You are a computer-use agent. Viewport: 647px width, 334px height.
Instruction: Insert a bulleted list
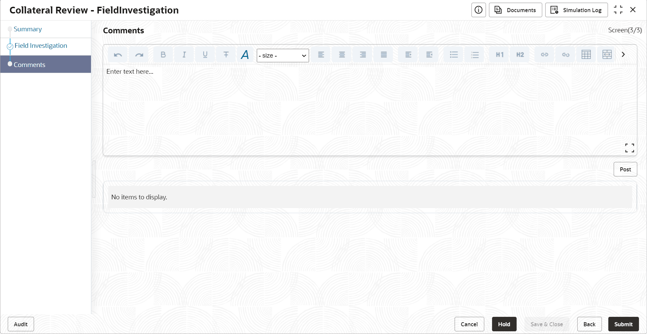[454, 55]
